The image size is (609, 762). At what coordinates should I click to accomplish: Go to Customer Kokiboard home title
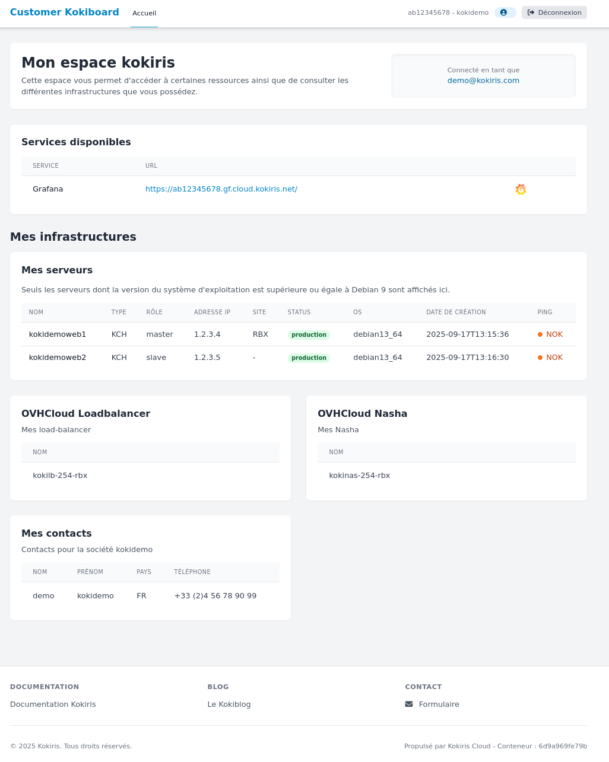tap(65, 12)
